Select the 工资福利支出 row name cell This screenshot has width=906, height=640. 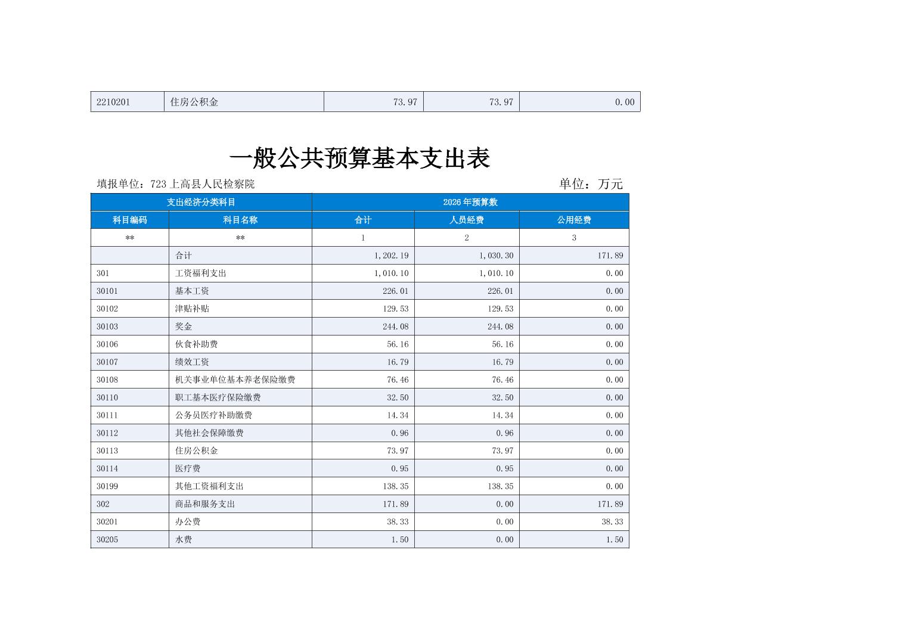point(201,274)
